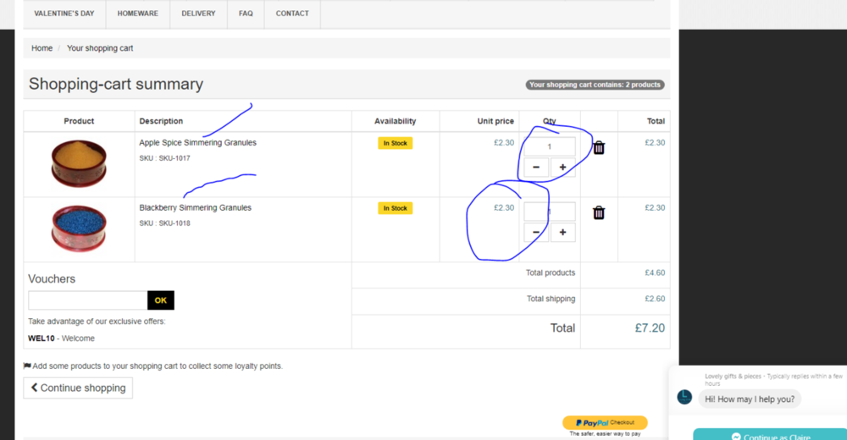847x440 pixels.
Task: Click the Home breadcrumb link
Action: click(42, 48)
